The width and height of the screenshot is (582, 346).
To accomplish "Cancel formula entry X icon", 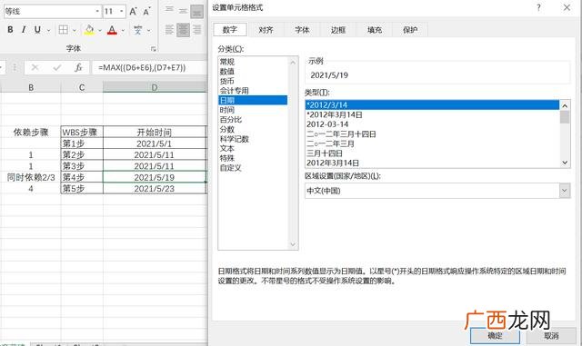I will (x=35, y=67).
